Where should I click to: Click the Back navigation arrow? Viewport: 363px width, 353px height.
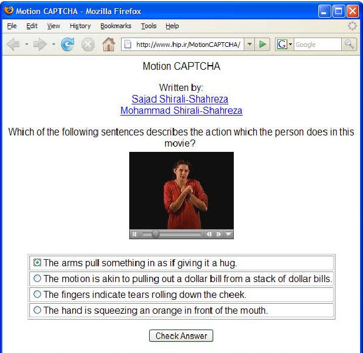pyautogui.click(x=14, y=44)
